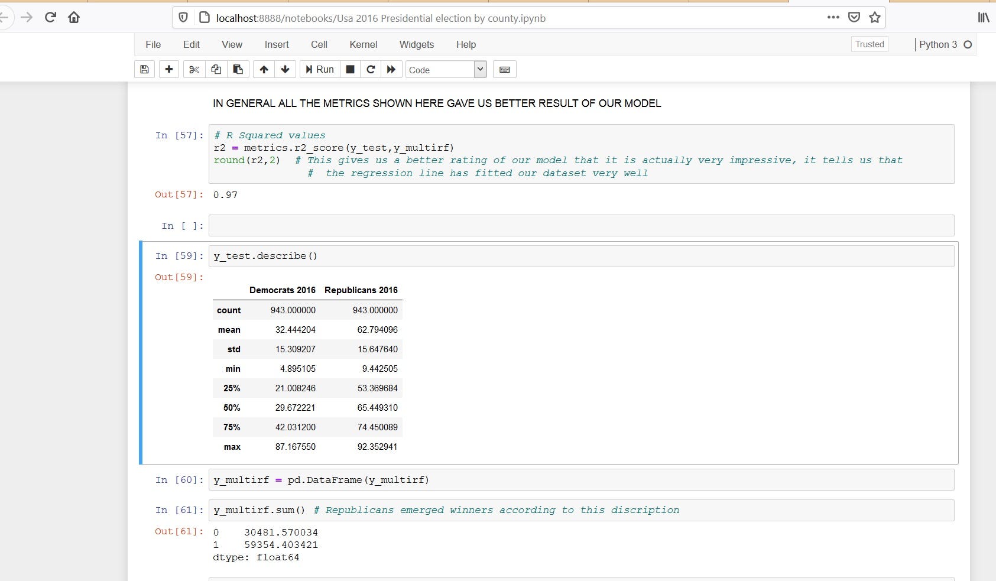This screenshot has width=996, height=581.
Task: Restart the kernel icon
Action: pyautogui.click(x=371, y=69)
